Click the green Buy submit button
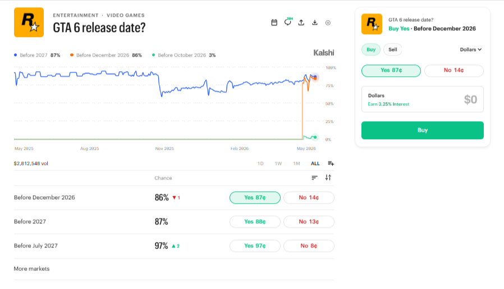The height and width of the screenshot is (289, 504). [x=423, y=130]
